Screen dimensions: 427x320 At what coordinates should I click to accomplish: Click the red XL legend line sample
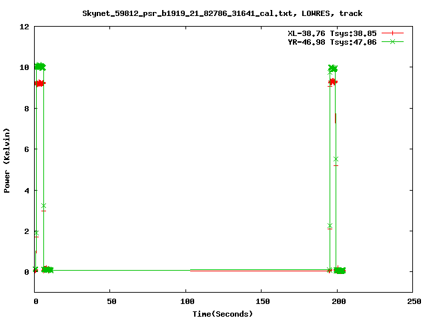392,33
